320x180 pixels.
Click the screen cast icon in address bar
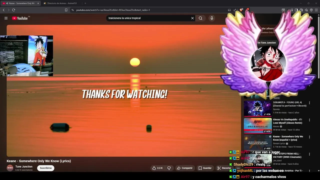tap(229, 10)
